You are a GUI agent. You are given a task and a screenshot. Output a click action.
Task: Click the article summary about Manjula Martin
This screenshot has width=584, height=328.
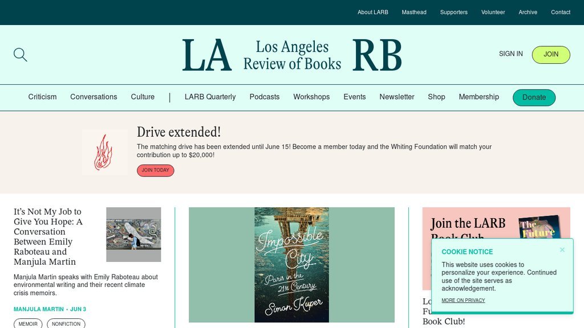pyautogui.click(x=86, y=285)
